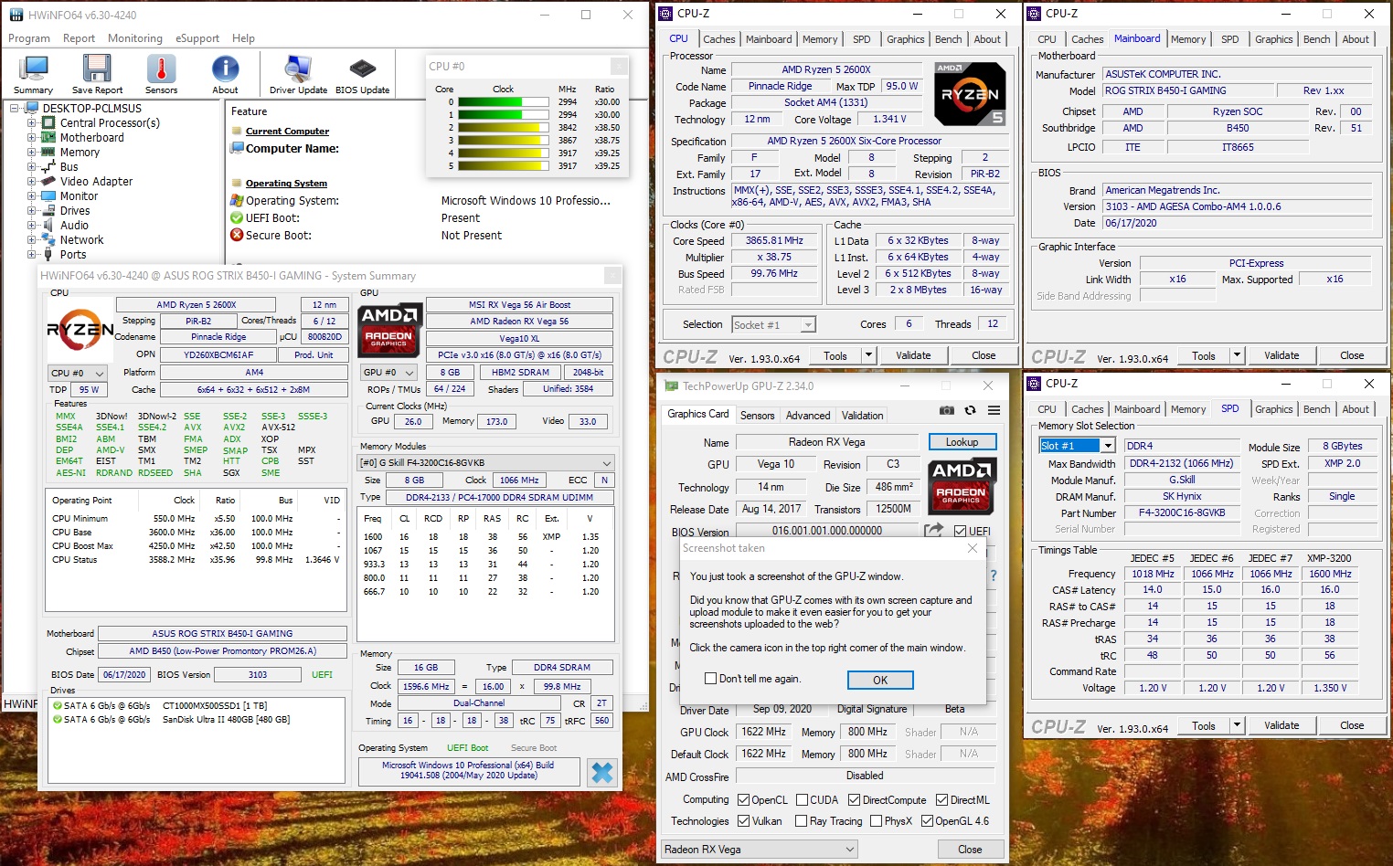Select the Network tree node

[x=81, y=239]
